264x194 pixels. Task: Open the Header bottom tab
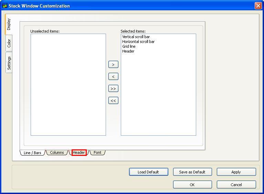pyautogui.click(x=79, y=152)
